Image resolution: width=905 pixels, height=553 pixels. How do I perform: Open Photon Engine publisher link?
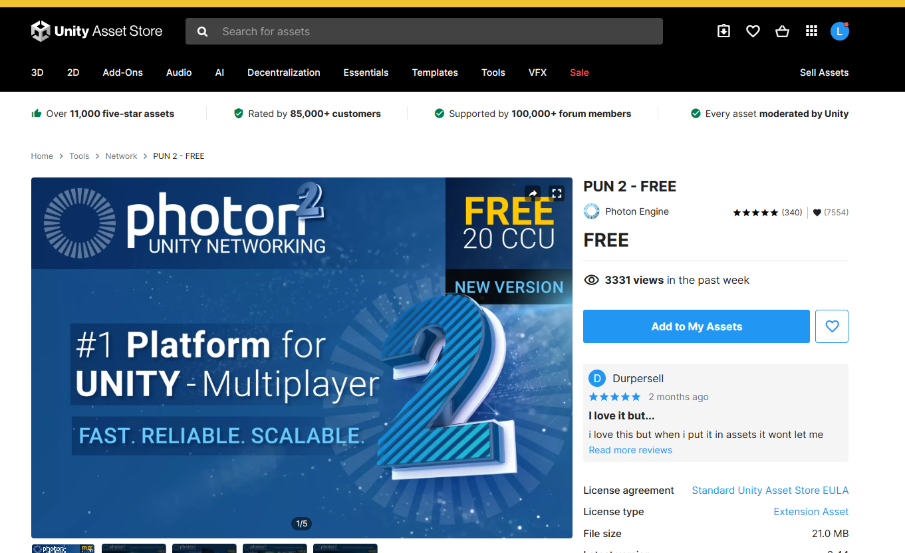coord(637,211)
